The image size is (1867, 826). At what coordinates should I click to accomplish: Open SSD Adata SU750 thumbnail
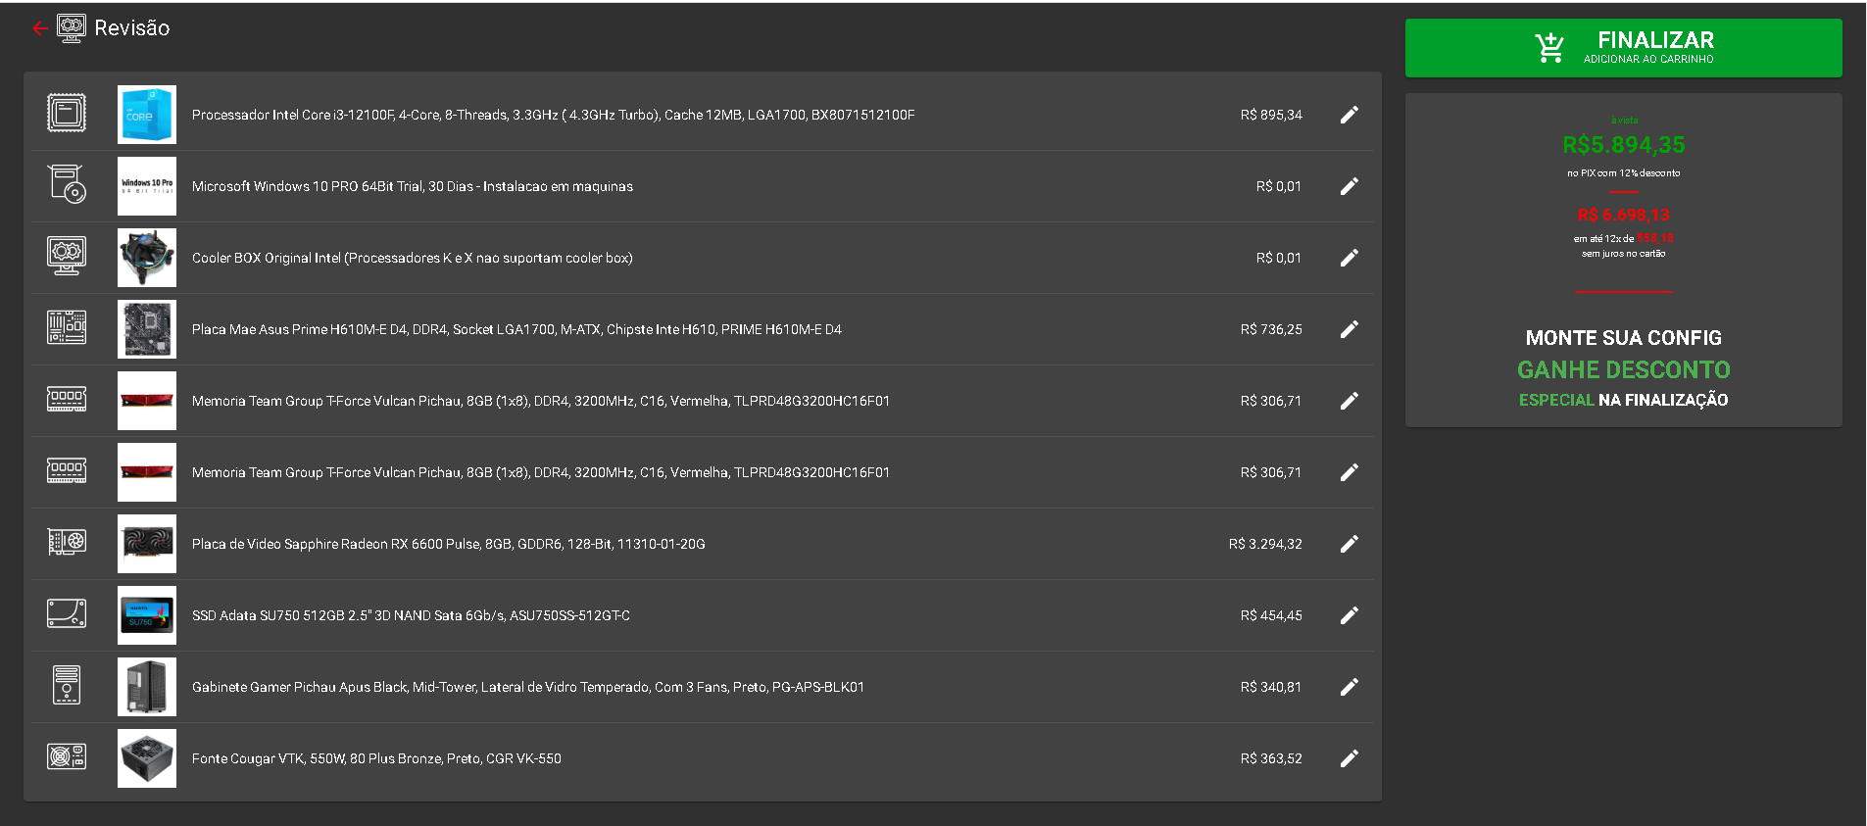click(147, 615)
